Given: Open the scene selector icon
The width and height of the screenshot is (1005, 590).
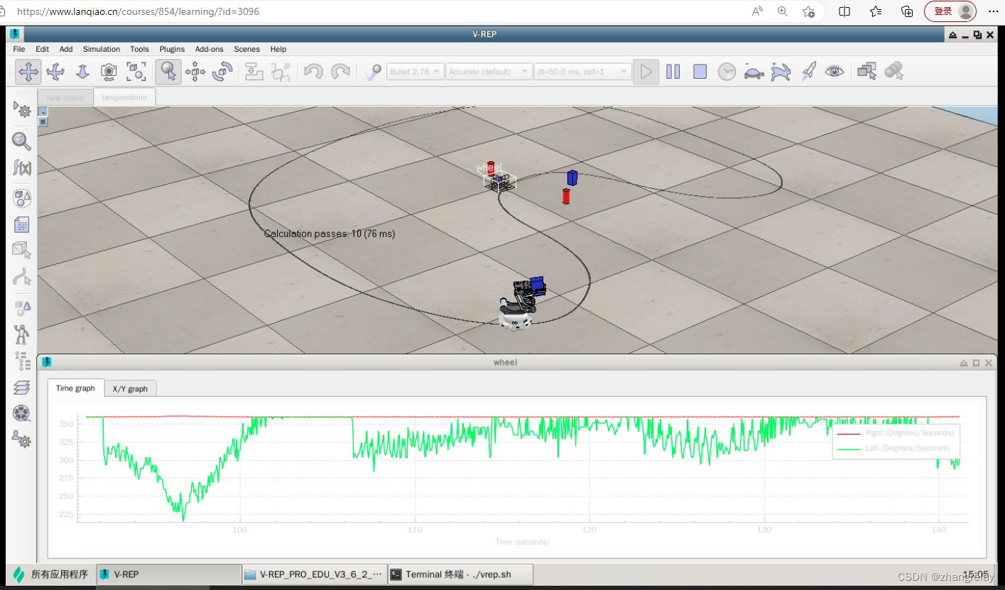Looking at the screenshot, I should pos(893,71).
